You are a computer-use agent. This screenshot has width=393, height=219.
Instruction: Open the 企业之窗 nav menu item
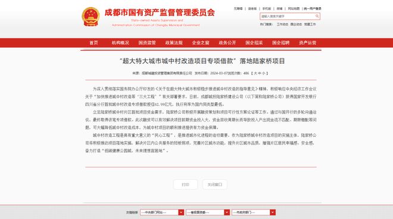(201, 43)
